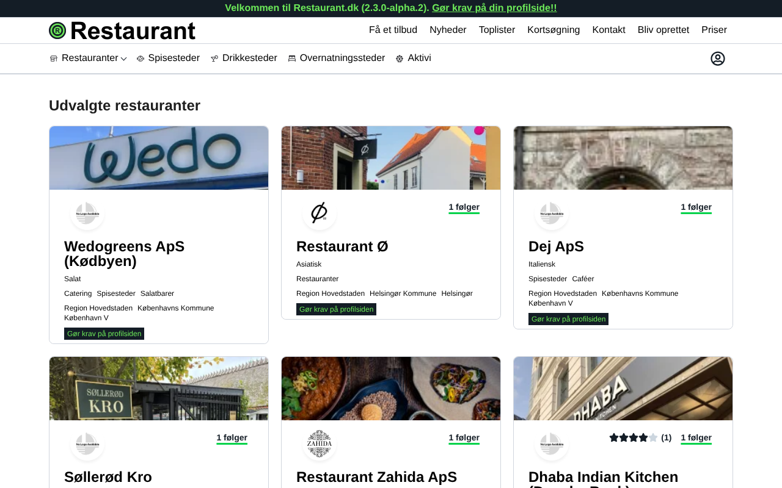Open the Toplister page
The height and width of the screenshot is (488, 782).
(x=497, y=30)
